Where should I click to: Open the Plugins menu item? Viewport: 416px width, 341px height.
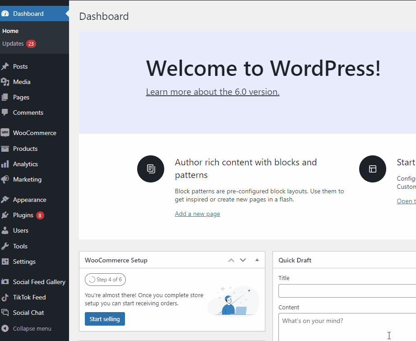coord(23,215)
